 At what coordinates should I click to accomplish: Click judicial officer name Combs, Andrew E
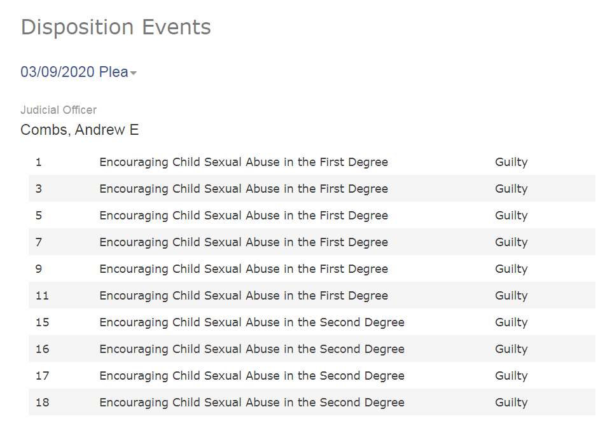click(x=80, y=130)
